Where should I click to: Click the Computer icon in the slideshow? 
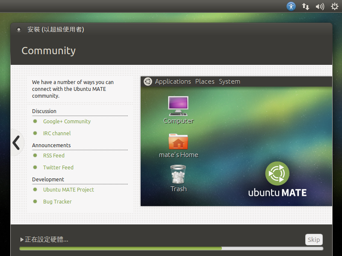[x=178, y=106]
